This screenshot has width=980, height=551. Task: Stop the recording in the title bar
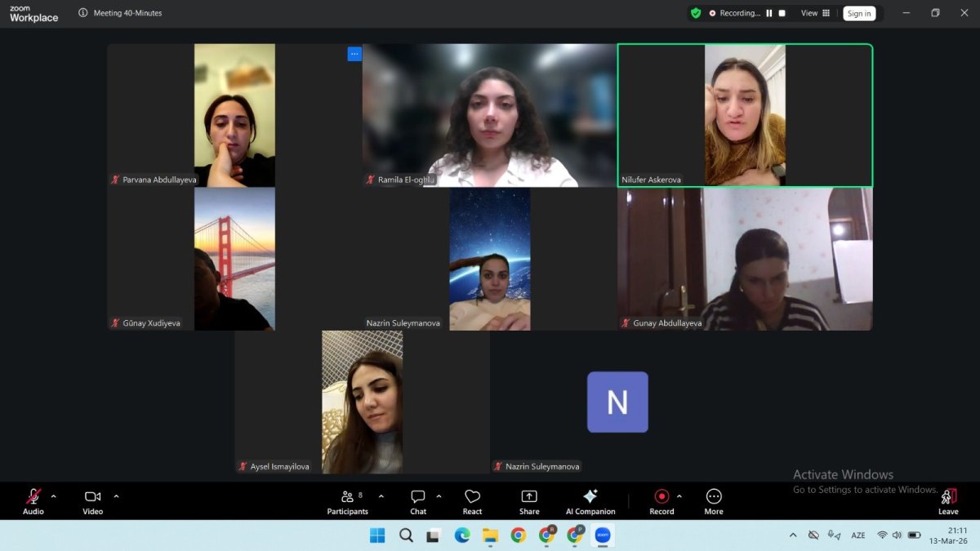pos(782,13)
